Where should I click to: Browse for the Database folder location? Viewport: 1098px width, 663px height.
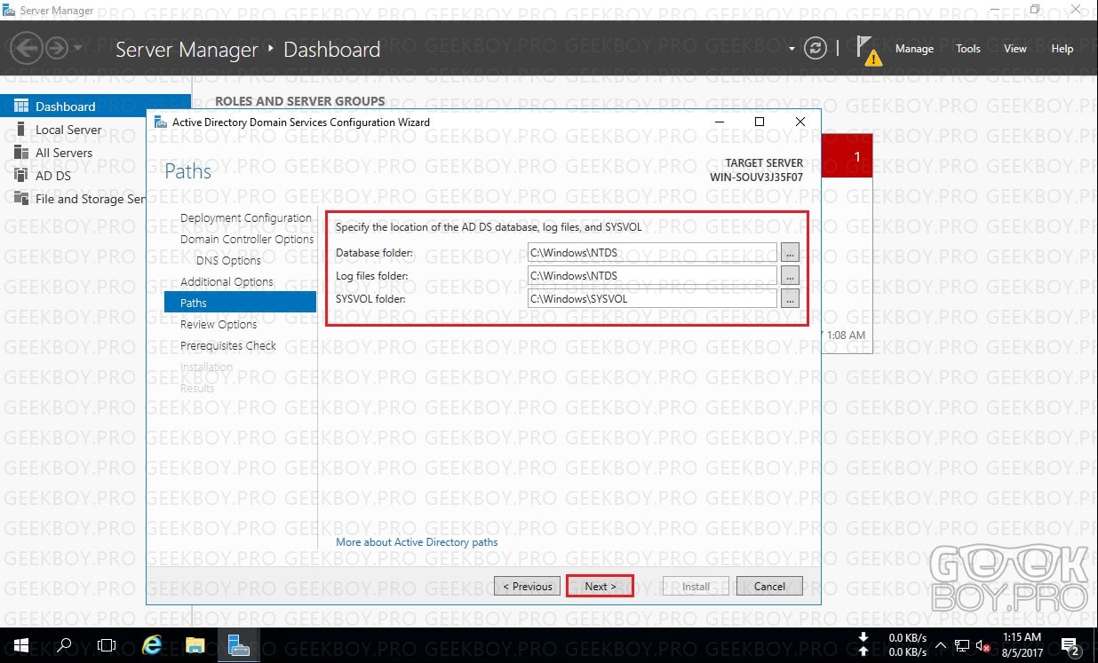tap(790, 253)
